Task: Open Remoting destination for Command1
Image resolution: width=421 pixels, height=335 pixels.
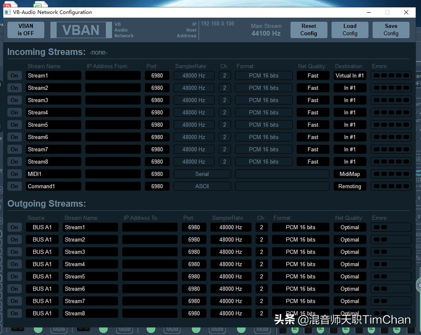Action: (350, 187)
